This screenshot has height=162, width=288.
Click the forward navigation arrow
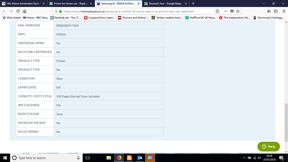(11, 11)
